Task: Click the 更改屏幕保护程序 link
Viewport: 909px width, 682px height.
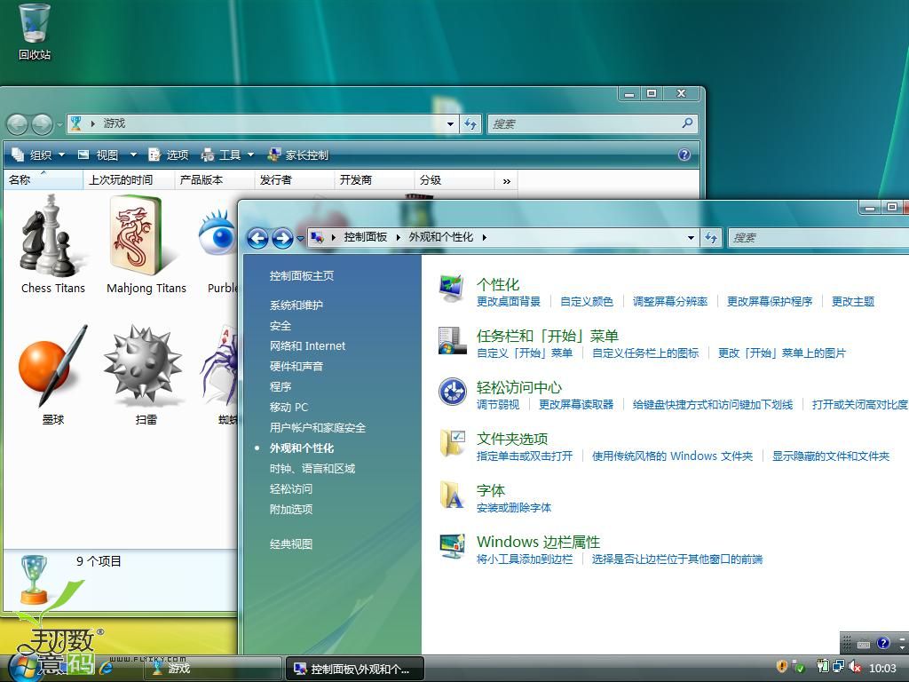Action: (x=770, y=302)
